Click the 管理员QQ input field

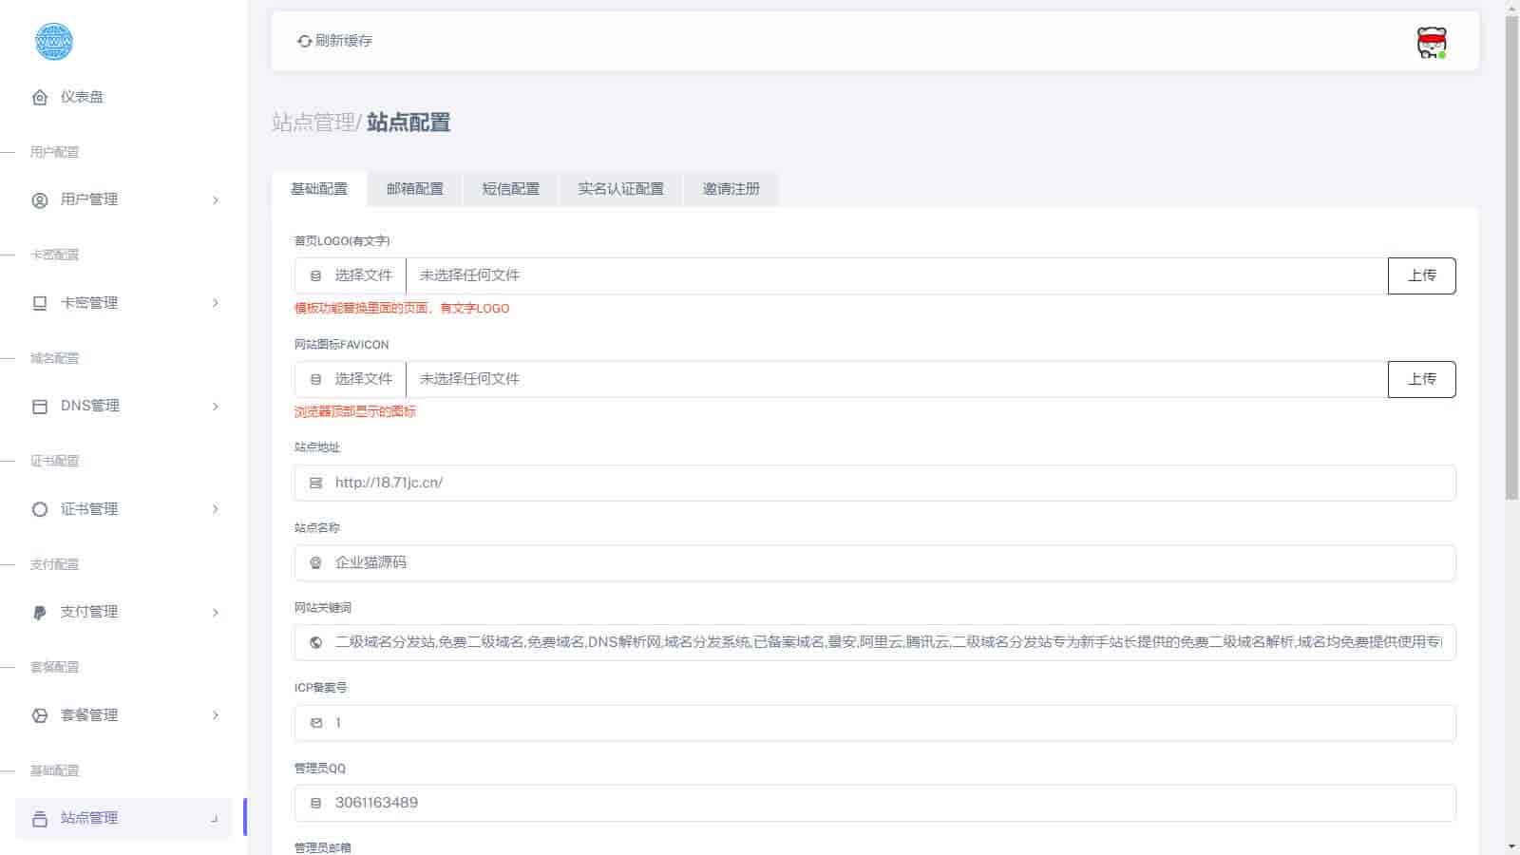coord(875,803)
